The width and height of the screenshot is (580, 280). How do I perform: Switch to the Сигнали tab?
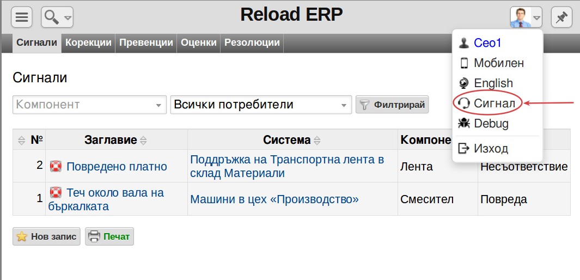(x=37, y=42)
